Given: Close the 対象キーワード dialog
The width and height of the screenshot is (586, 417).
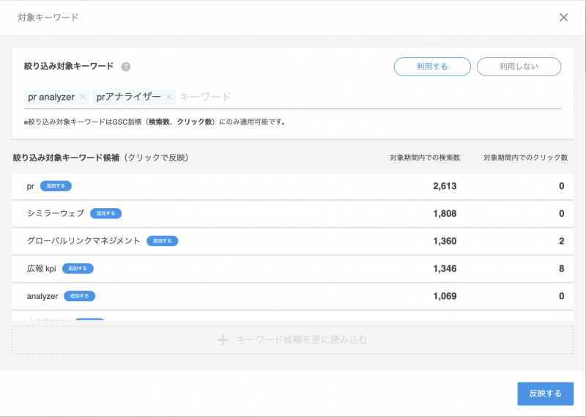Looking at the screenshot, I should tap(563, 18).
